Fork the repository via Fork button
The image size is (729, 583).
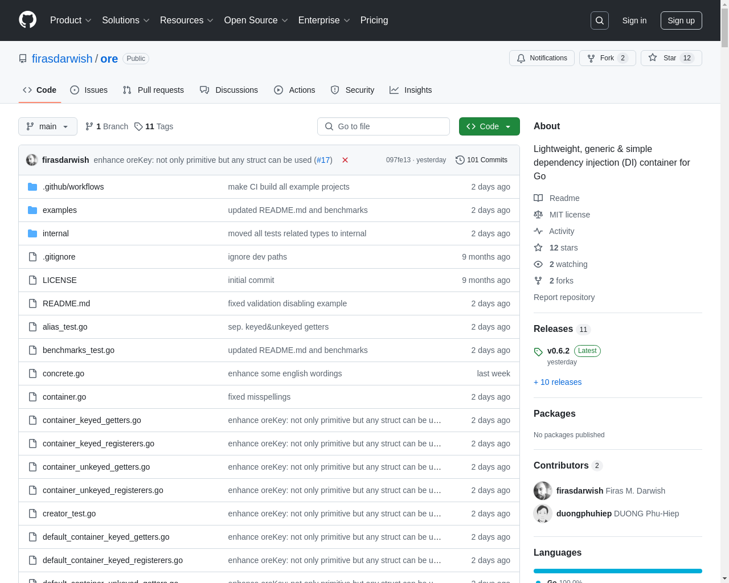(x=607, y=58)
